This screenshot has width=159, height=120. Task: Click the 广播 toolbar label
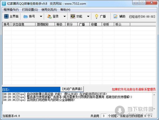[103, 16]
